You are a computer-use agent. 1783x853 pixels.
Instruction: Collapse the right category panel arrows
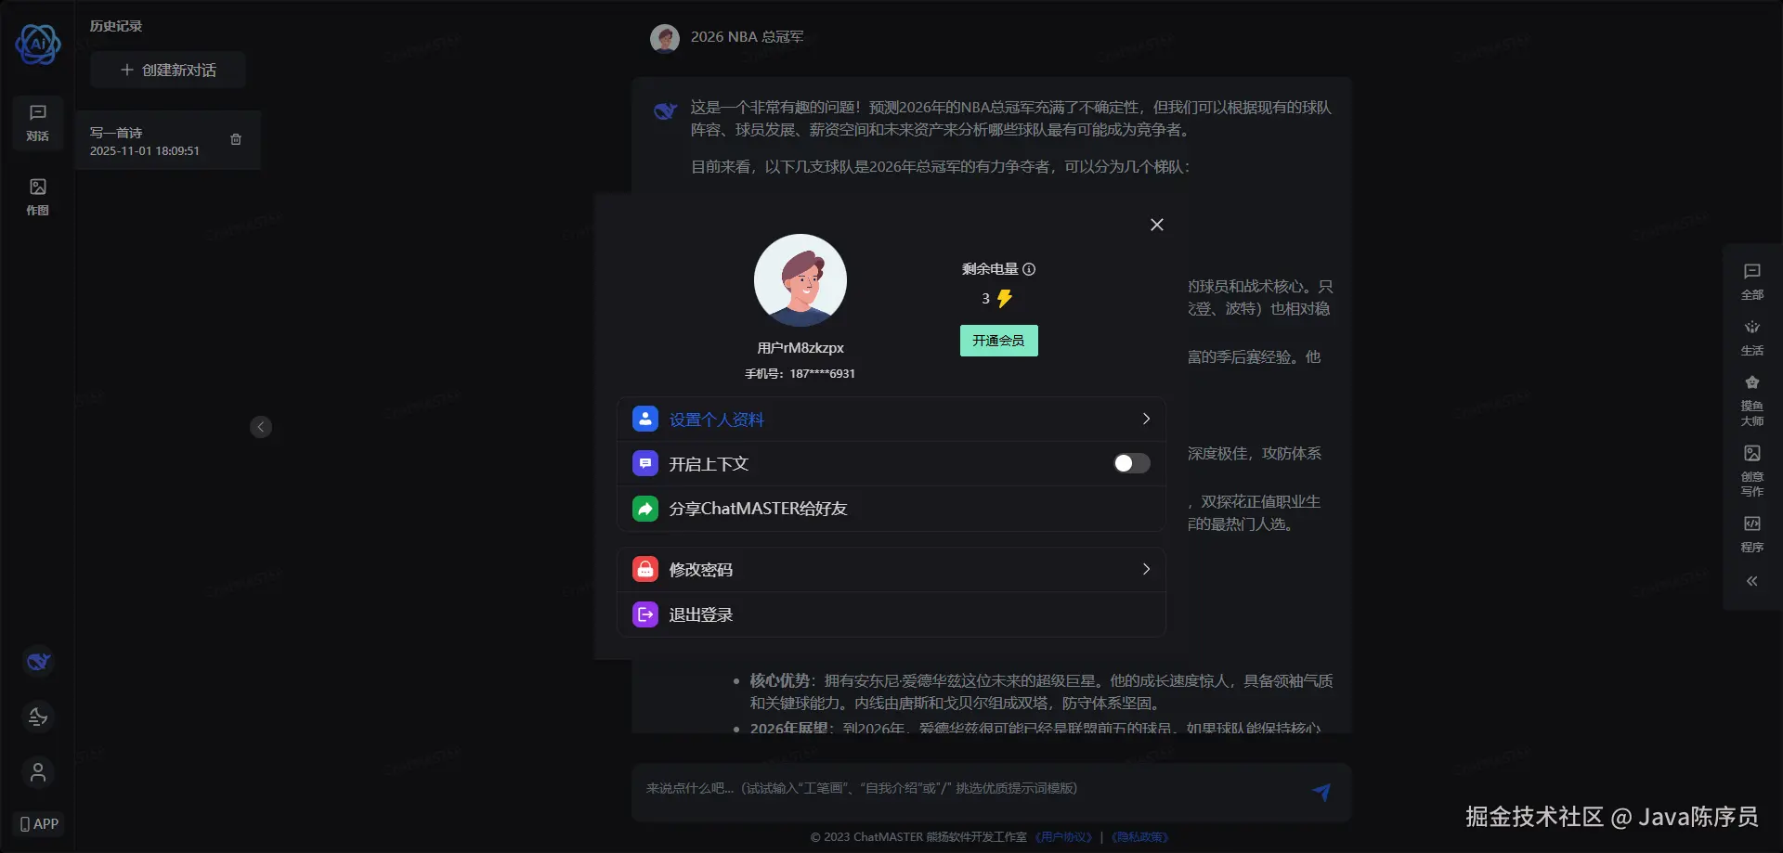pyautogui.click(x=1752, y=582)
